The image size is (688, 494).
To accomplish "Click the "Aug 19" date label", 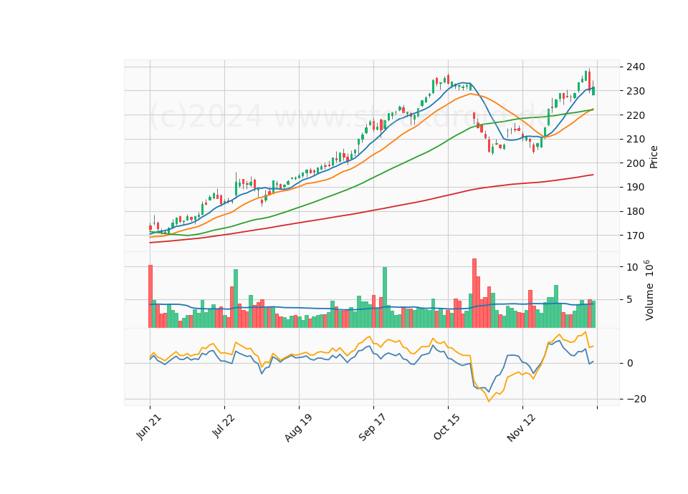I will point(298,427).
